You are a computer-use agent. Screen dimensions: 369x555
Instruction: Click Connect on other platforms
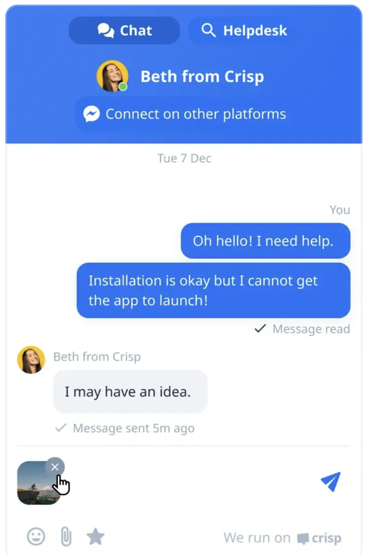click(184, 114)
